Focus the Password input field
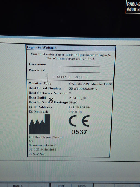The image size is (140, 187). click(80, 70)
